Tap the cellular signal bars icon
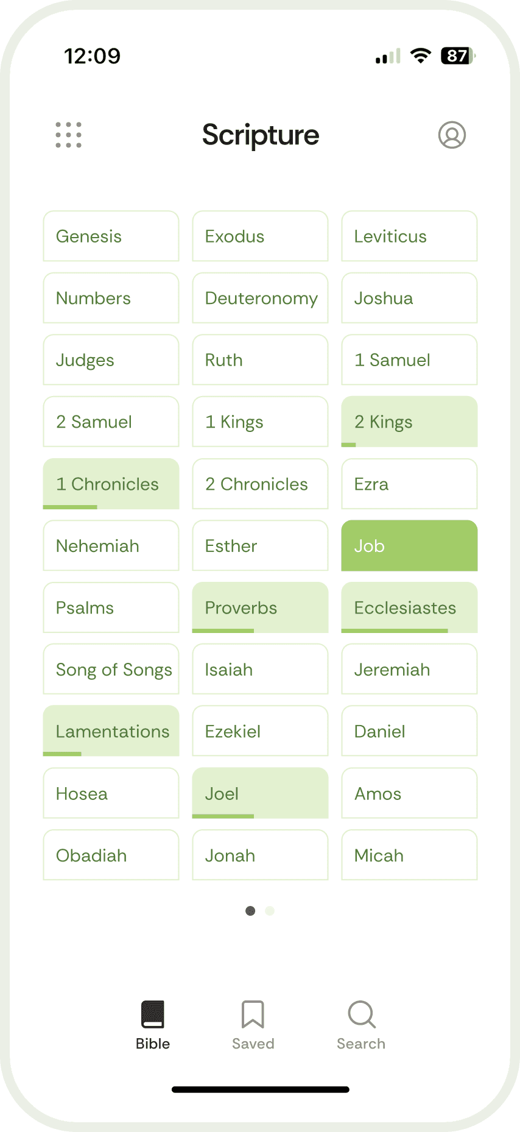The image size is (520, 1132). click(x=388, y=57)
